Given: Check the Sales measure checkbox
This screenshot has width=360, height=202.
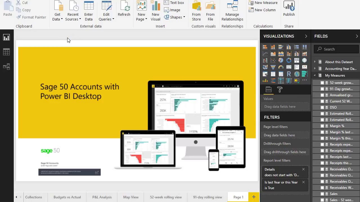Looking at the screenshot, I should 322,194.
